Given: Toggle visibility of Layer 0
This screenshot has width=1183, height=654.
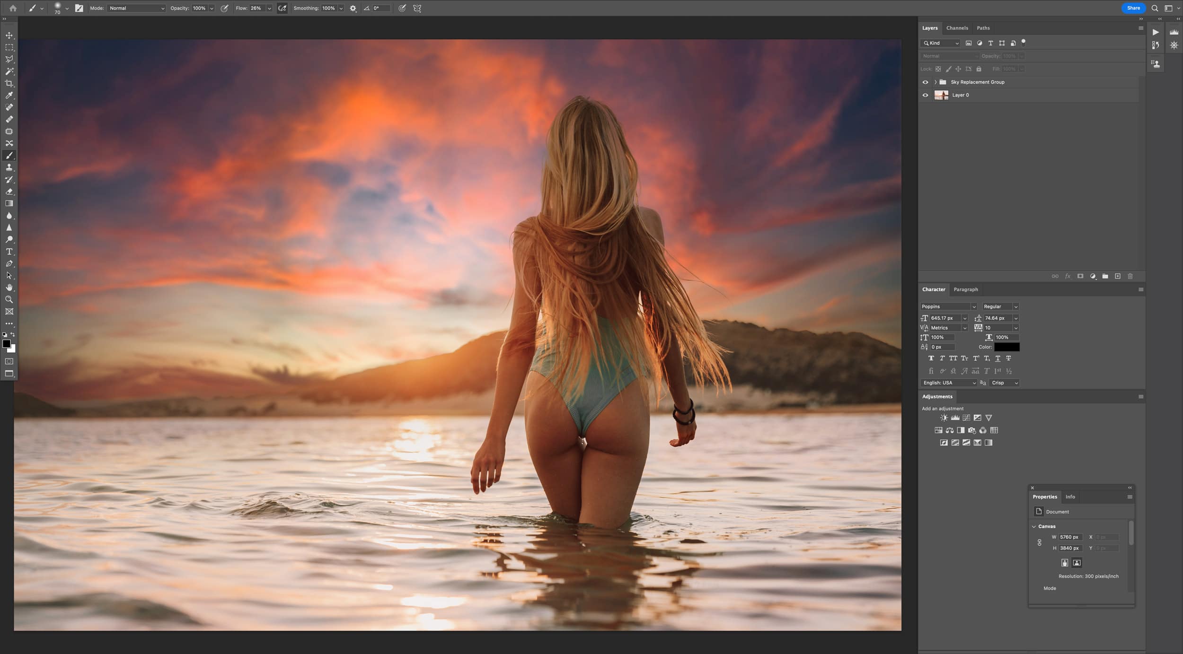Looking at the screenshot, I should click(925, 95).
